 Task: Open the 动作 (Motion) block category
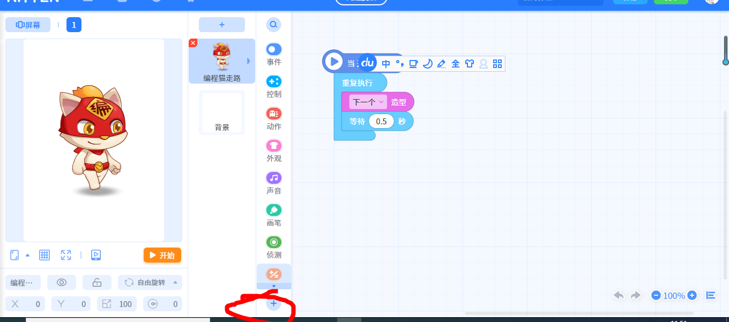[274, 118]
